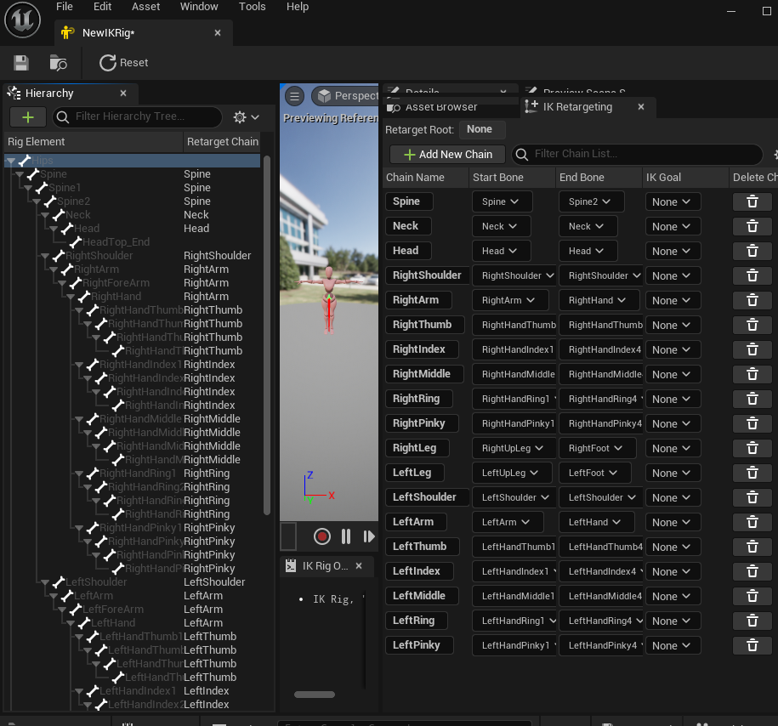Click Browse to asset icon
The image size is (778, 726).
[58, 63]
